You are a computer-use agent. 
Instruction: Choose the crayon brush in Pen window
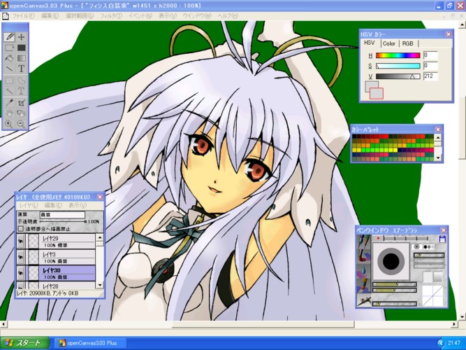[x=363, y=286]
